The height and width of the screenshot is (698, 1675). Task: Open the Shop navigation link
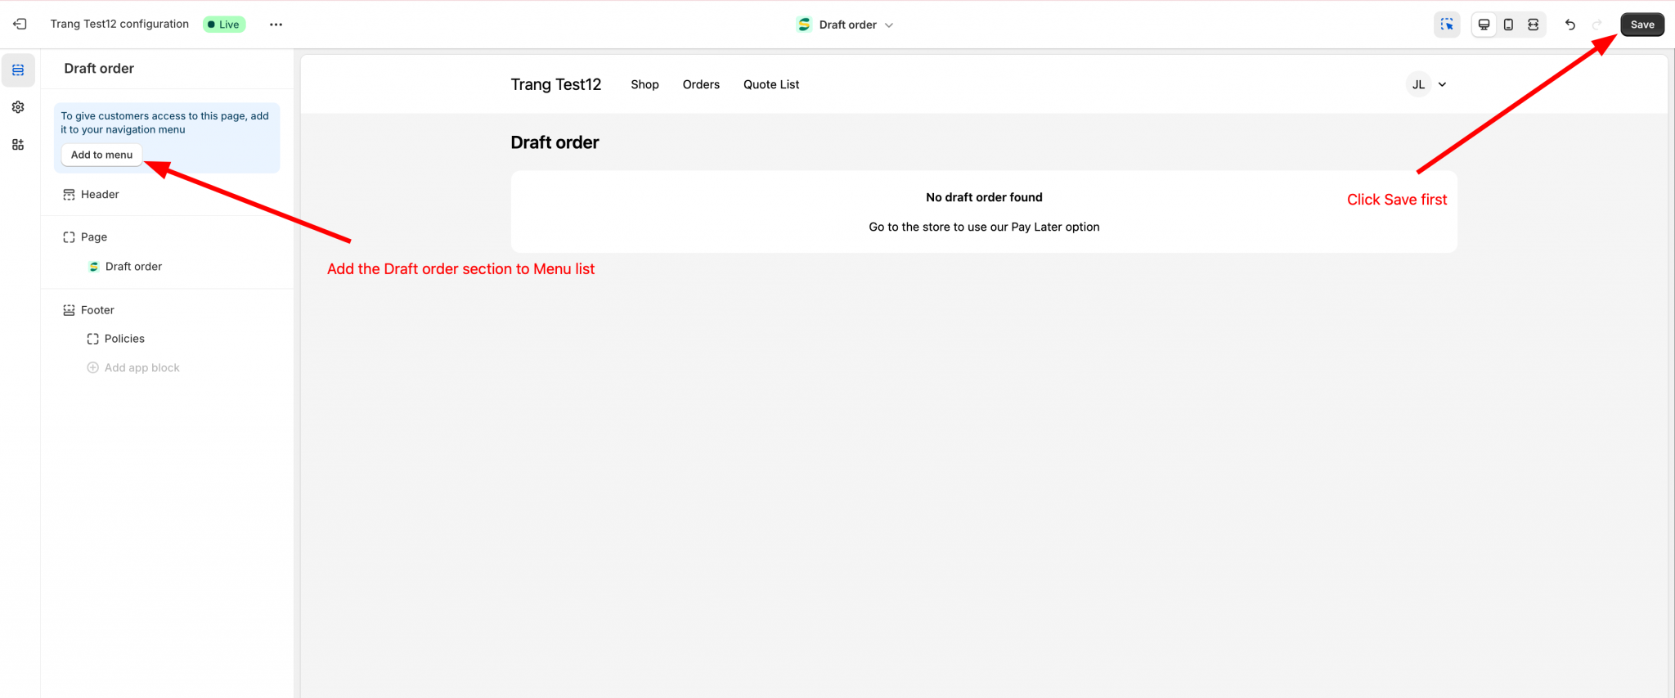coord(644,84)
